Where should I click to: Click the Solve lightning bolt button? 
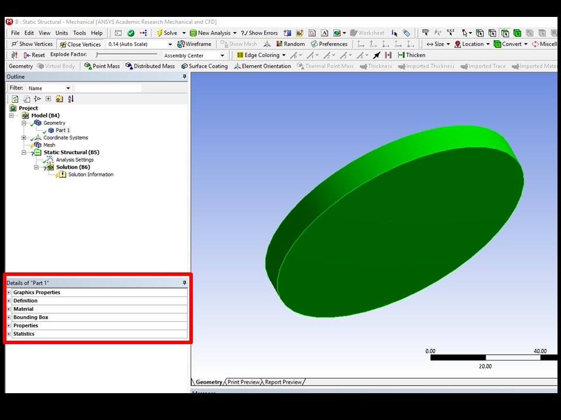[167, 33]
